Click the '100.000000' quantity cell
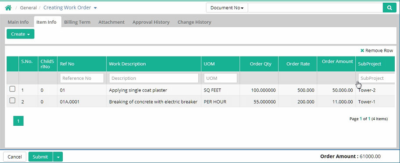The image size is (400, 163). point(259,90)
